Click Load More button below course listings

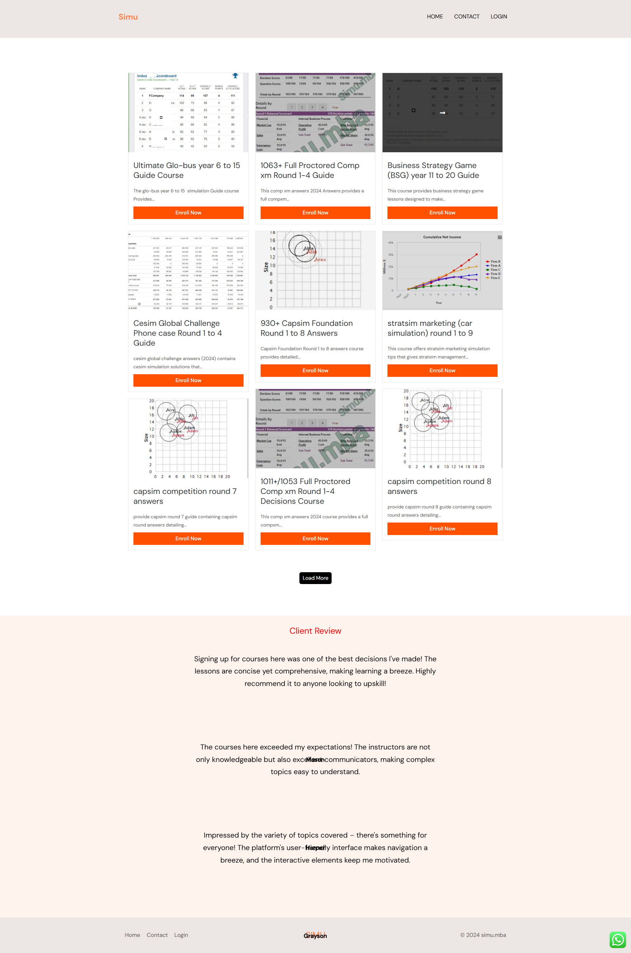(315, 577)
